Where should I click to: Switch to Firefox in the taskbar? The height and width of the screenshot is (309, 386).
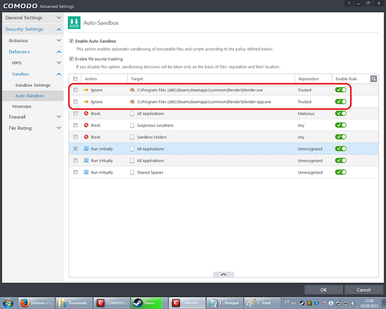click(x=36, y=303)
